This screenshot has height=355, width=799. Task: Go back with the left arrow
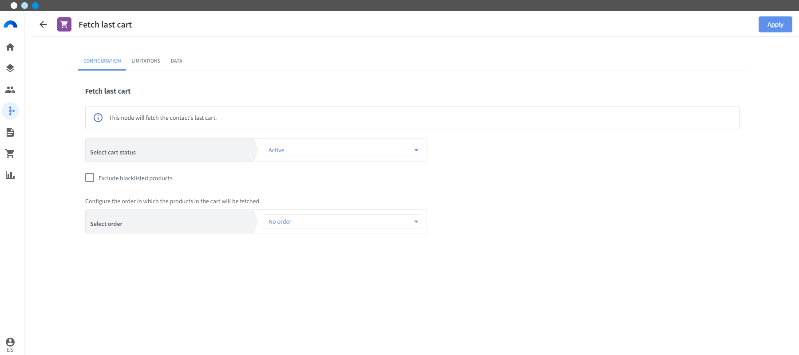click(43, 24)
